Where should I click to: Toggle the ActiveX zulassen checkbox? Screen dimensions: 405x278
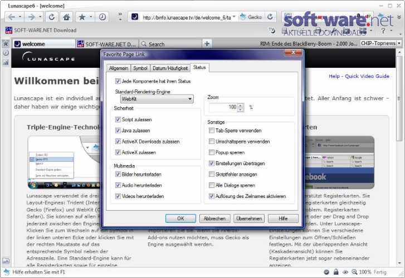point(118,152)
